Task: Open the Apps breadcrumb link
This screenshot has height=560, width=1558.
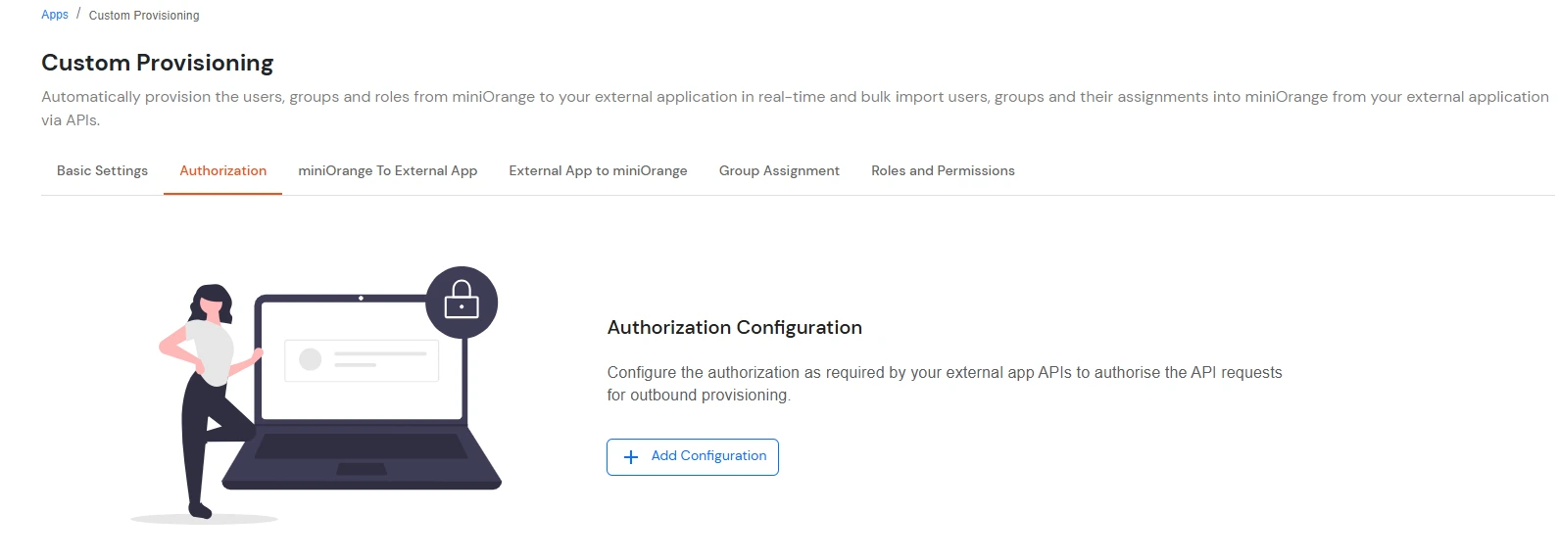Action: point(55,15)
